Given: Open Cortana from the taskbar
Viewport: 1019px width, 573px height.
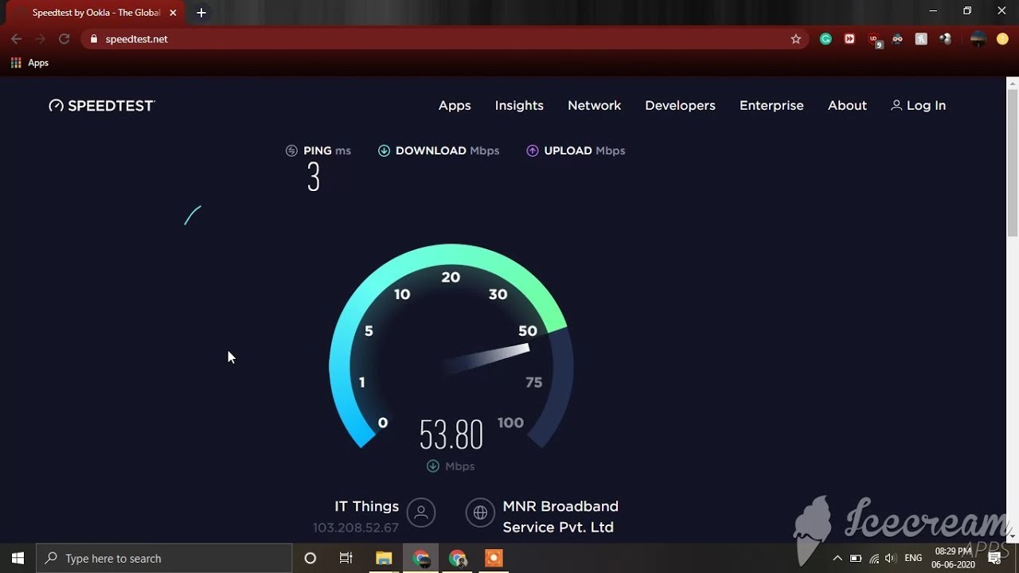Looking at the screenshot, I should (310, 558).
